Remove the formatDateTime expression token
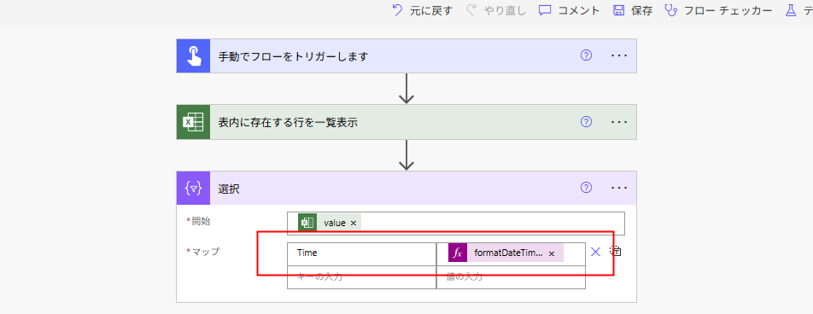This screenshot has width=813, height=314. click(x=552, y=253)
